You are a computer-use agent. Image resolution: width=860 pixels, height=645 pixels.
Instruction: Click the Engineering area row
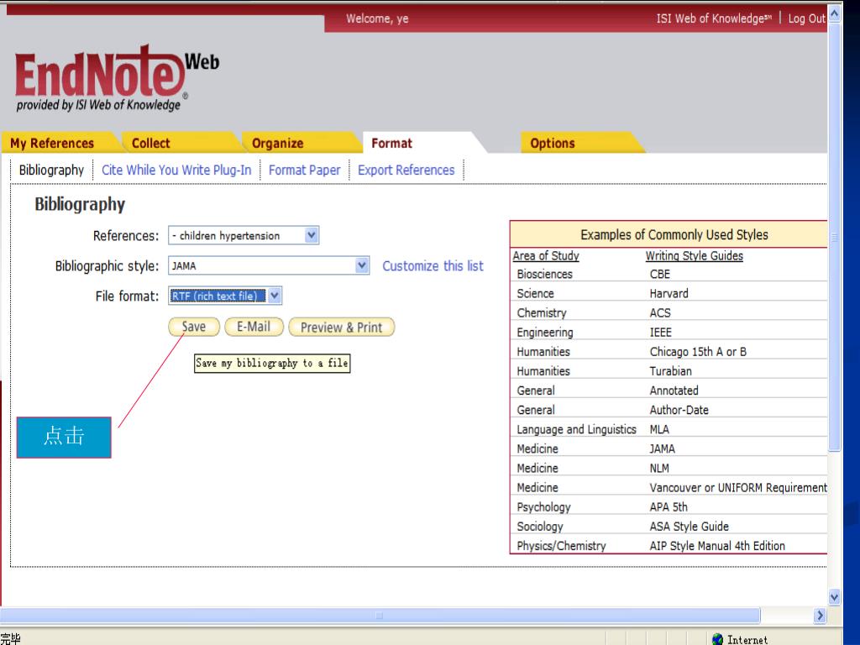[x=544, y=333]
